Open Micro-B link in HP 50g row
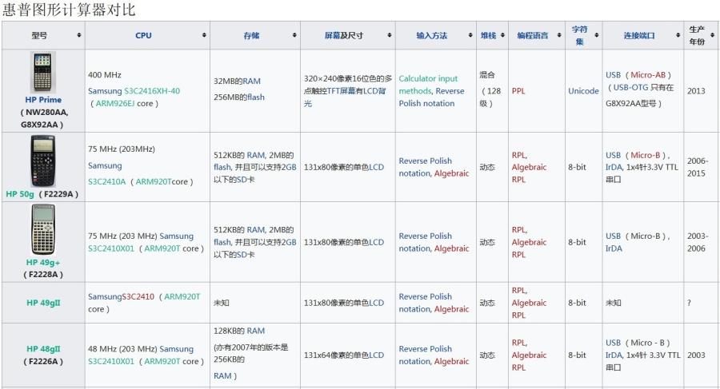 click(x=645, y=155)
